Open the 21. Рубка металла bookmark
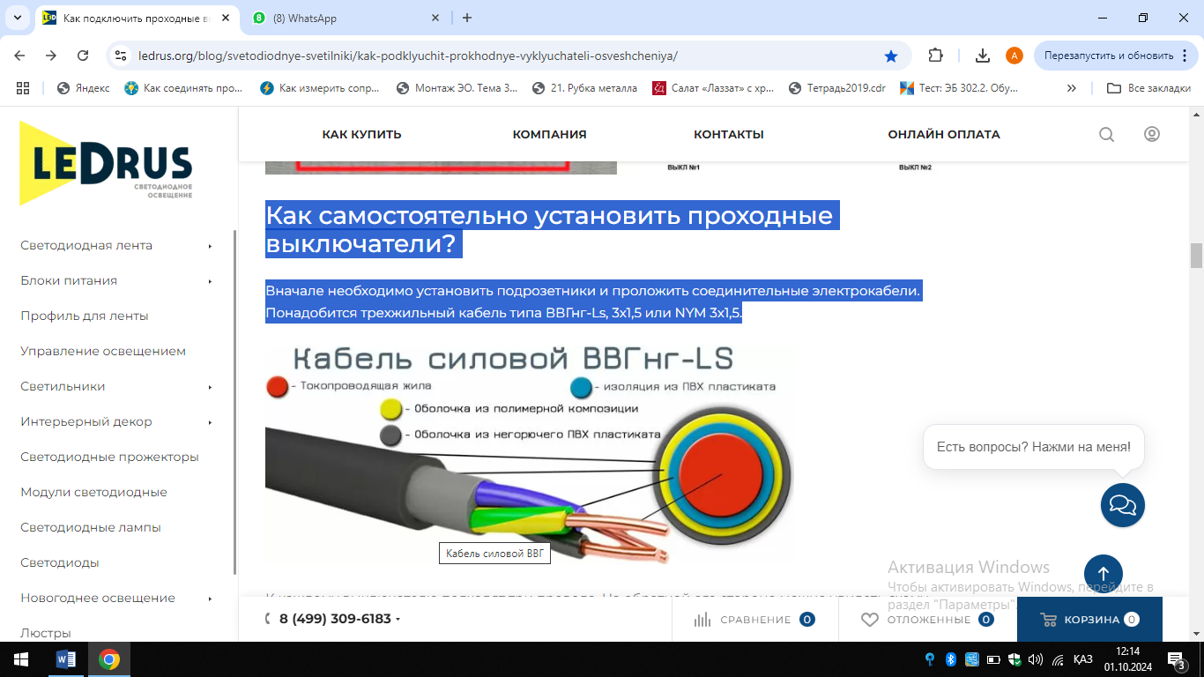Screen dimensions: 1204x677 [585, 88]
